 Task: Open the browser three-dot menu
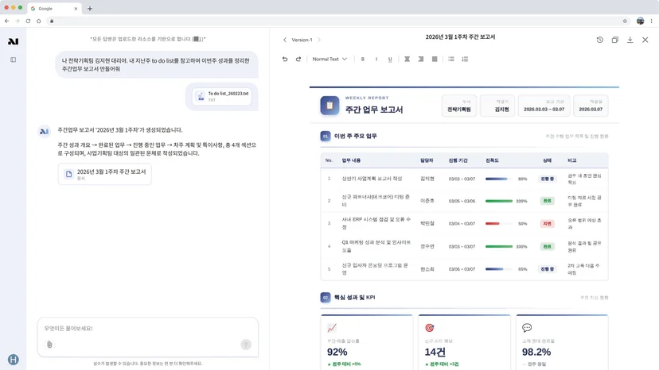coord(651,21)
